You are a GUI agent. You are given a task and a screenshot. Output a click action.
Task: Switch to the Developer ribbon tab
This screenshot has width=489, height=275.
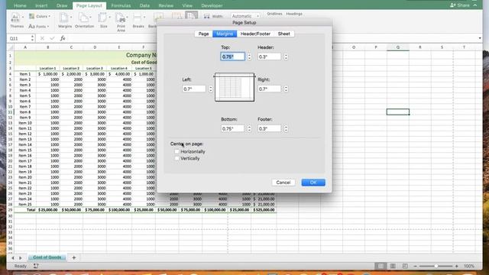pos(212,5)
